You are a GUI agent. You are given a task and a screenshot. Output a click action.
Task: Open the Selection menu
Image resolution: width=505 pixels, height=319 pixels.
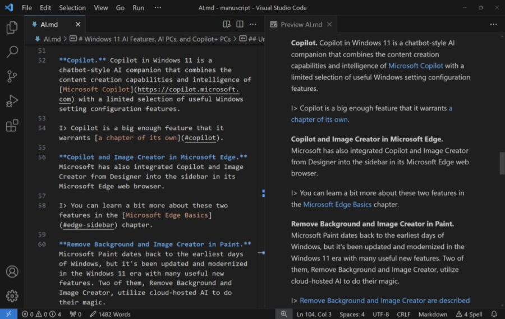coord(72,8)
